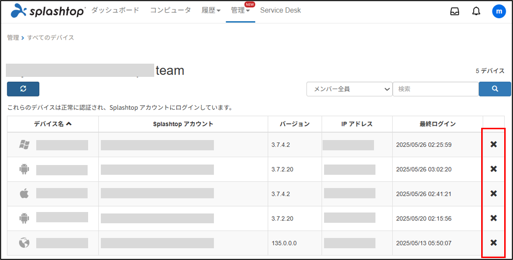Click the 管理 breadcrumb link
Screen dimensions: 513x260
[x=13, y=38]
